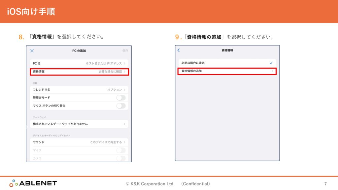This screenshot has width=338, height=190.
Task: Click the ABLENET logo in footer
Action: click(33, 183)
